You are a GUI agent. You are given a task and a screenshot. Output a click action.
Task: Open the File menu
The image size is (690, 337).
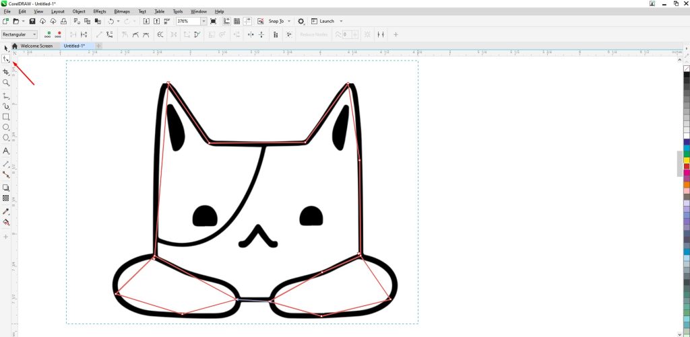pyautogui.click(x=7, y=11)
